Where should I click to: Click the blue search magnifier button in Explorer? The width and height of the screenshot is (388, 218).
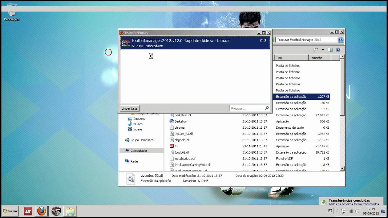pos(341,40)
